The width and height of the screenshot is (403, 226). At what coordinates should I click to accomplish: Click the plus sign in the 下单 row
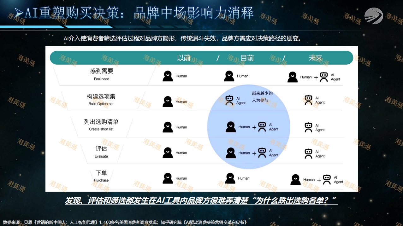click(x=319, y=180)
